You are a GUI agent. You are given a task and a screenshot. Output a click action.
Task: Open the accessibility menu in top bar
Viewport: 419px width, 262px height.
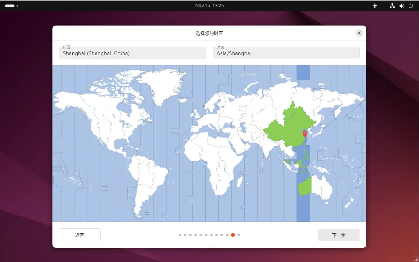coord(375,6)
